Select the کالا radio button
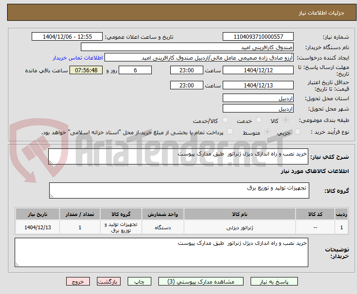Viewport: 357px width, 294px height. 286,120
